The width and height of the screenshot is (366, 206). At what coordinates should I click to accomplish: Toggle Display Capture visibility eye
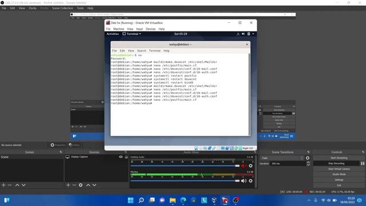[x=121, y=157]
